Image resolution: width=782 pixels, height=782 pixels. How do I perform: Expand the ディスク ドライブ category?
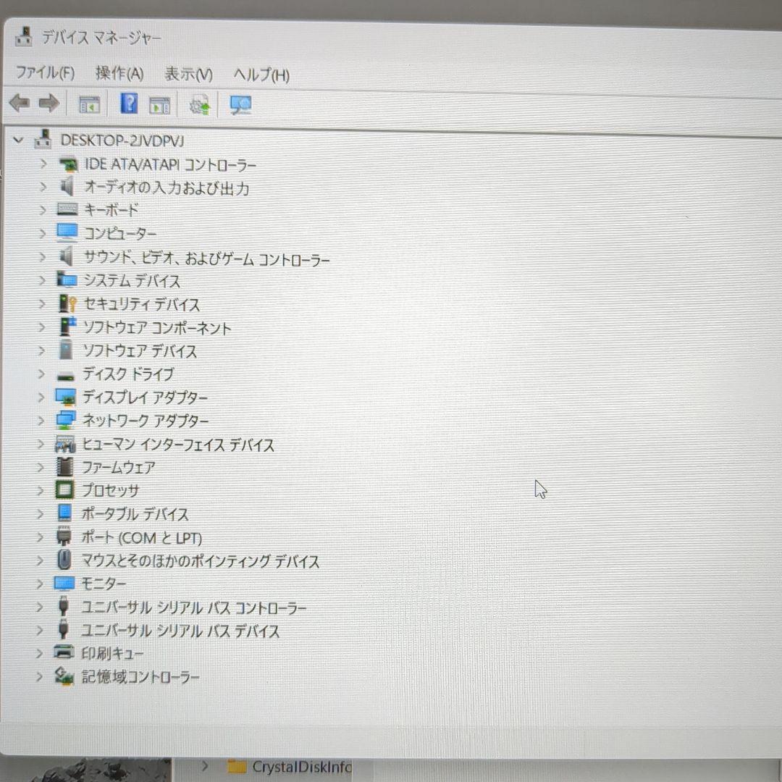pos(42,374)
